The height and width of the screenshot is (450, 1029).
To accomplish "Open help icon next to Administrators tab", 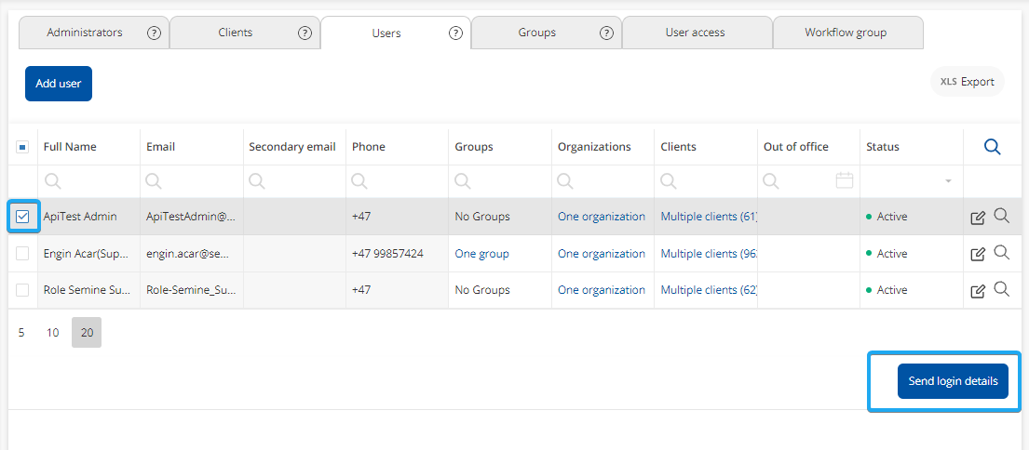I will click(155, 33).
